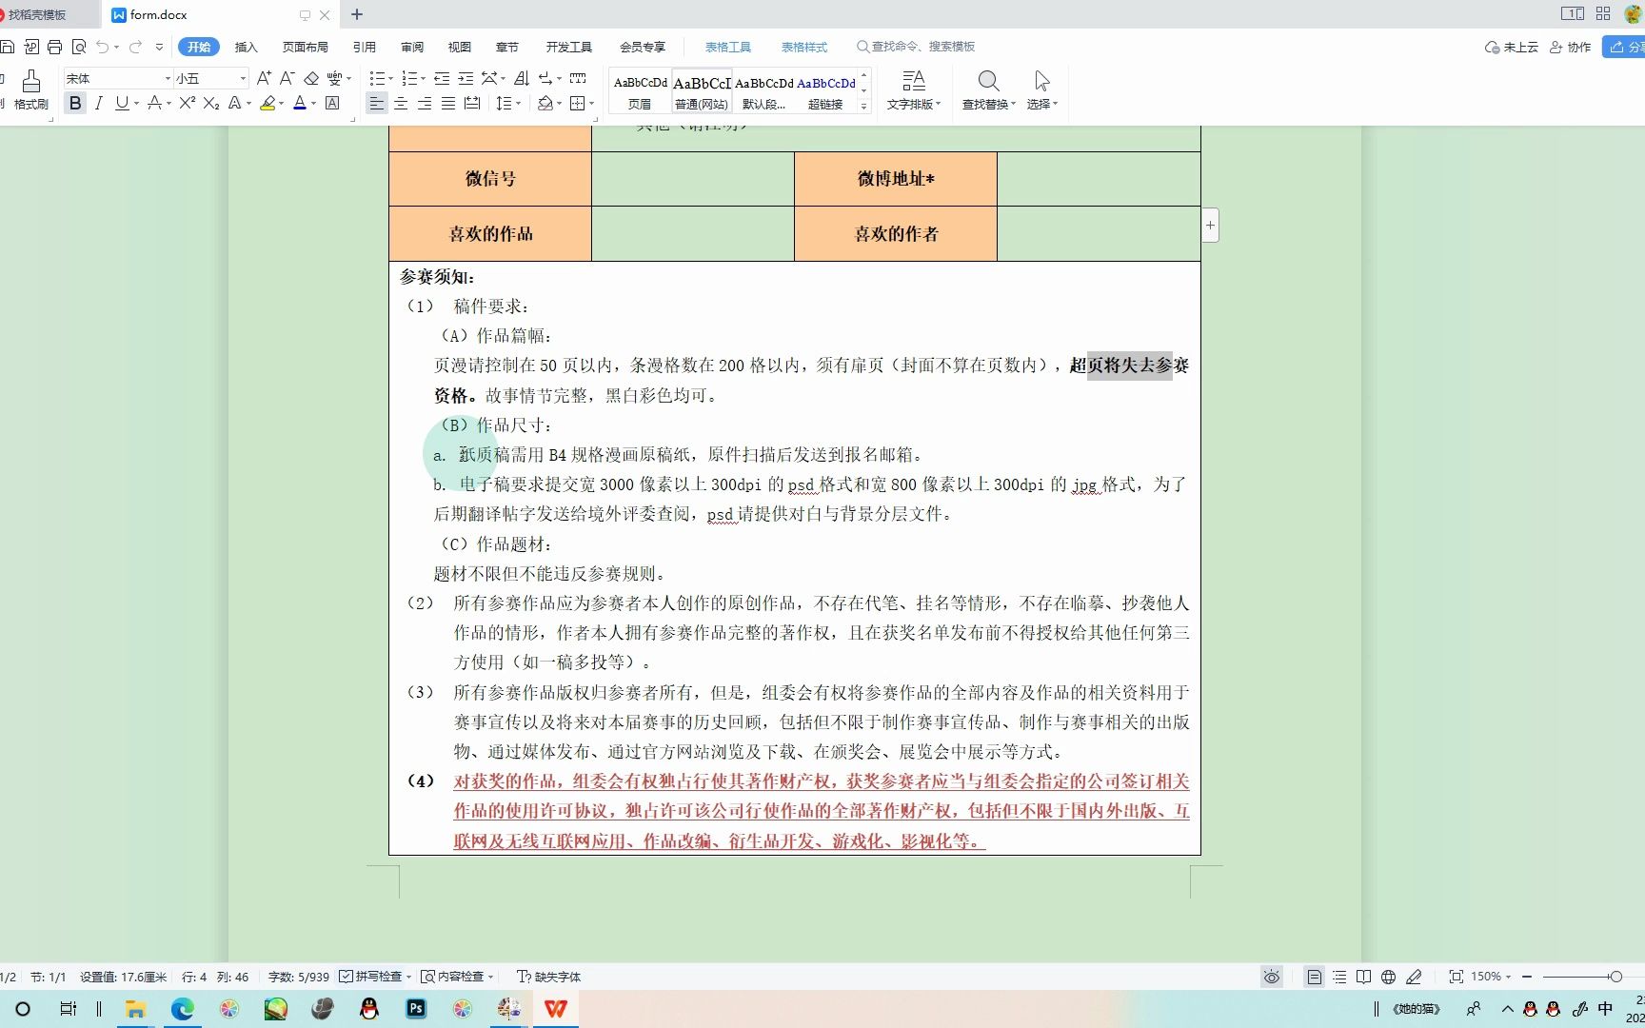Toggle Italic formatting
The height and width of the screenshot is (1028, 1645).
click(98, 104)
